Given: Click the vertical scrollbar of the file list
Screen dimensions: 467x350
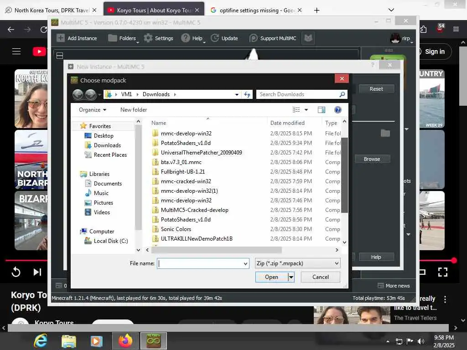Looking at the screenshot, I should pos(344,175).
